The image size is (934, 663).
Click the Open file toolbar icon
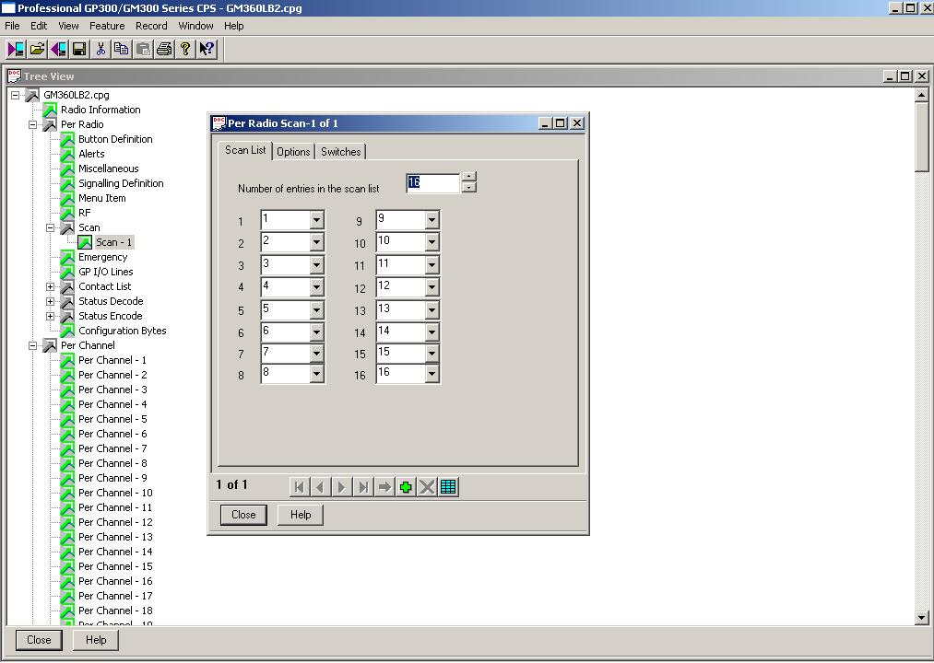click(37, 49)
